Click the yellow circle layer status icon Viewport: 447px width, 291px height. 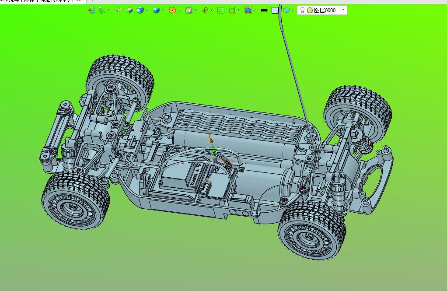coord(310,10)
